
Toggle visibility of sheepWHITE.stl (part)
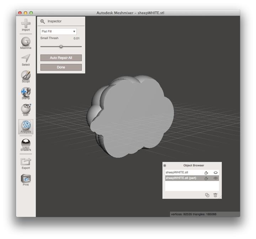[215, 178]
